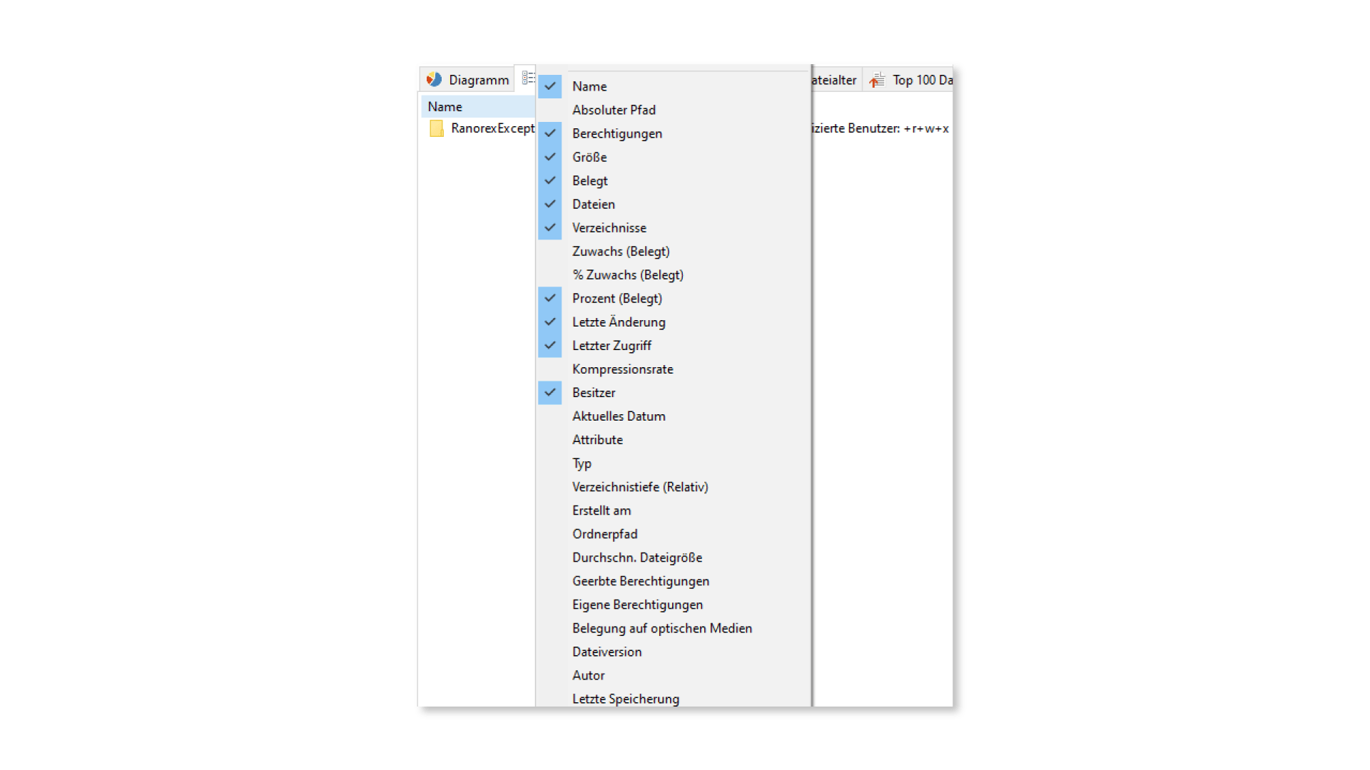Click the Top 100 Dateien tab icon
This screenshot has width=1370, height=770.
click(x=877, y=80)
